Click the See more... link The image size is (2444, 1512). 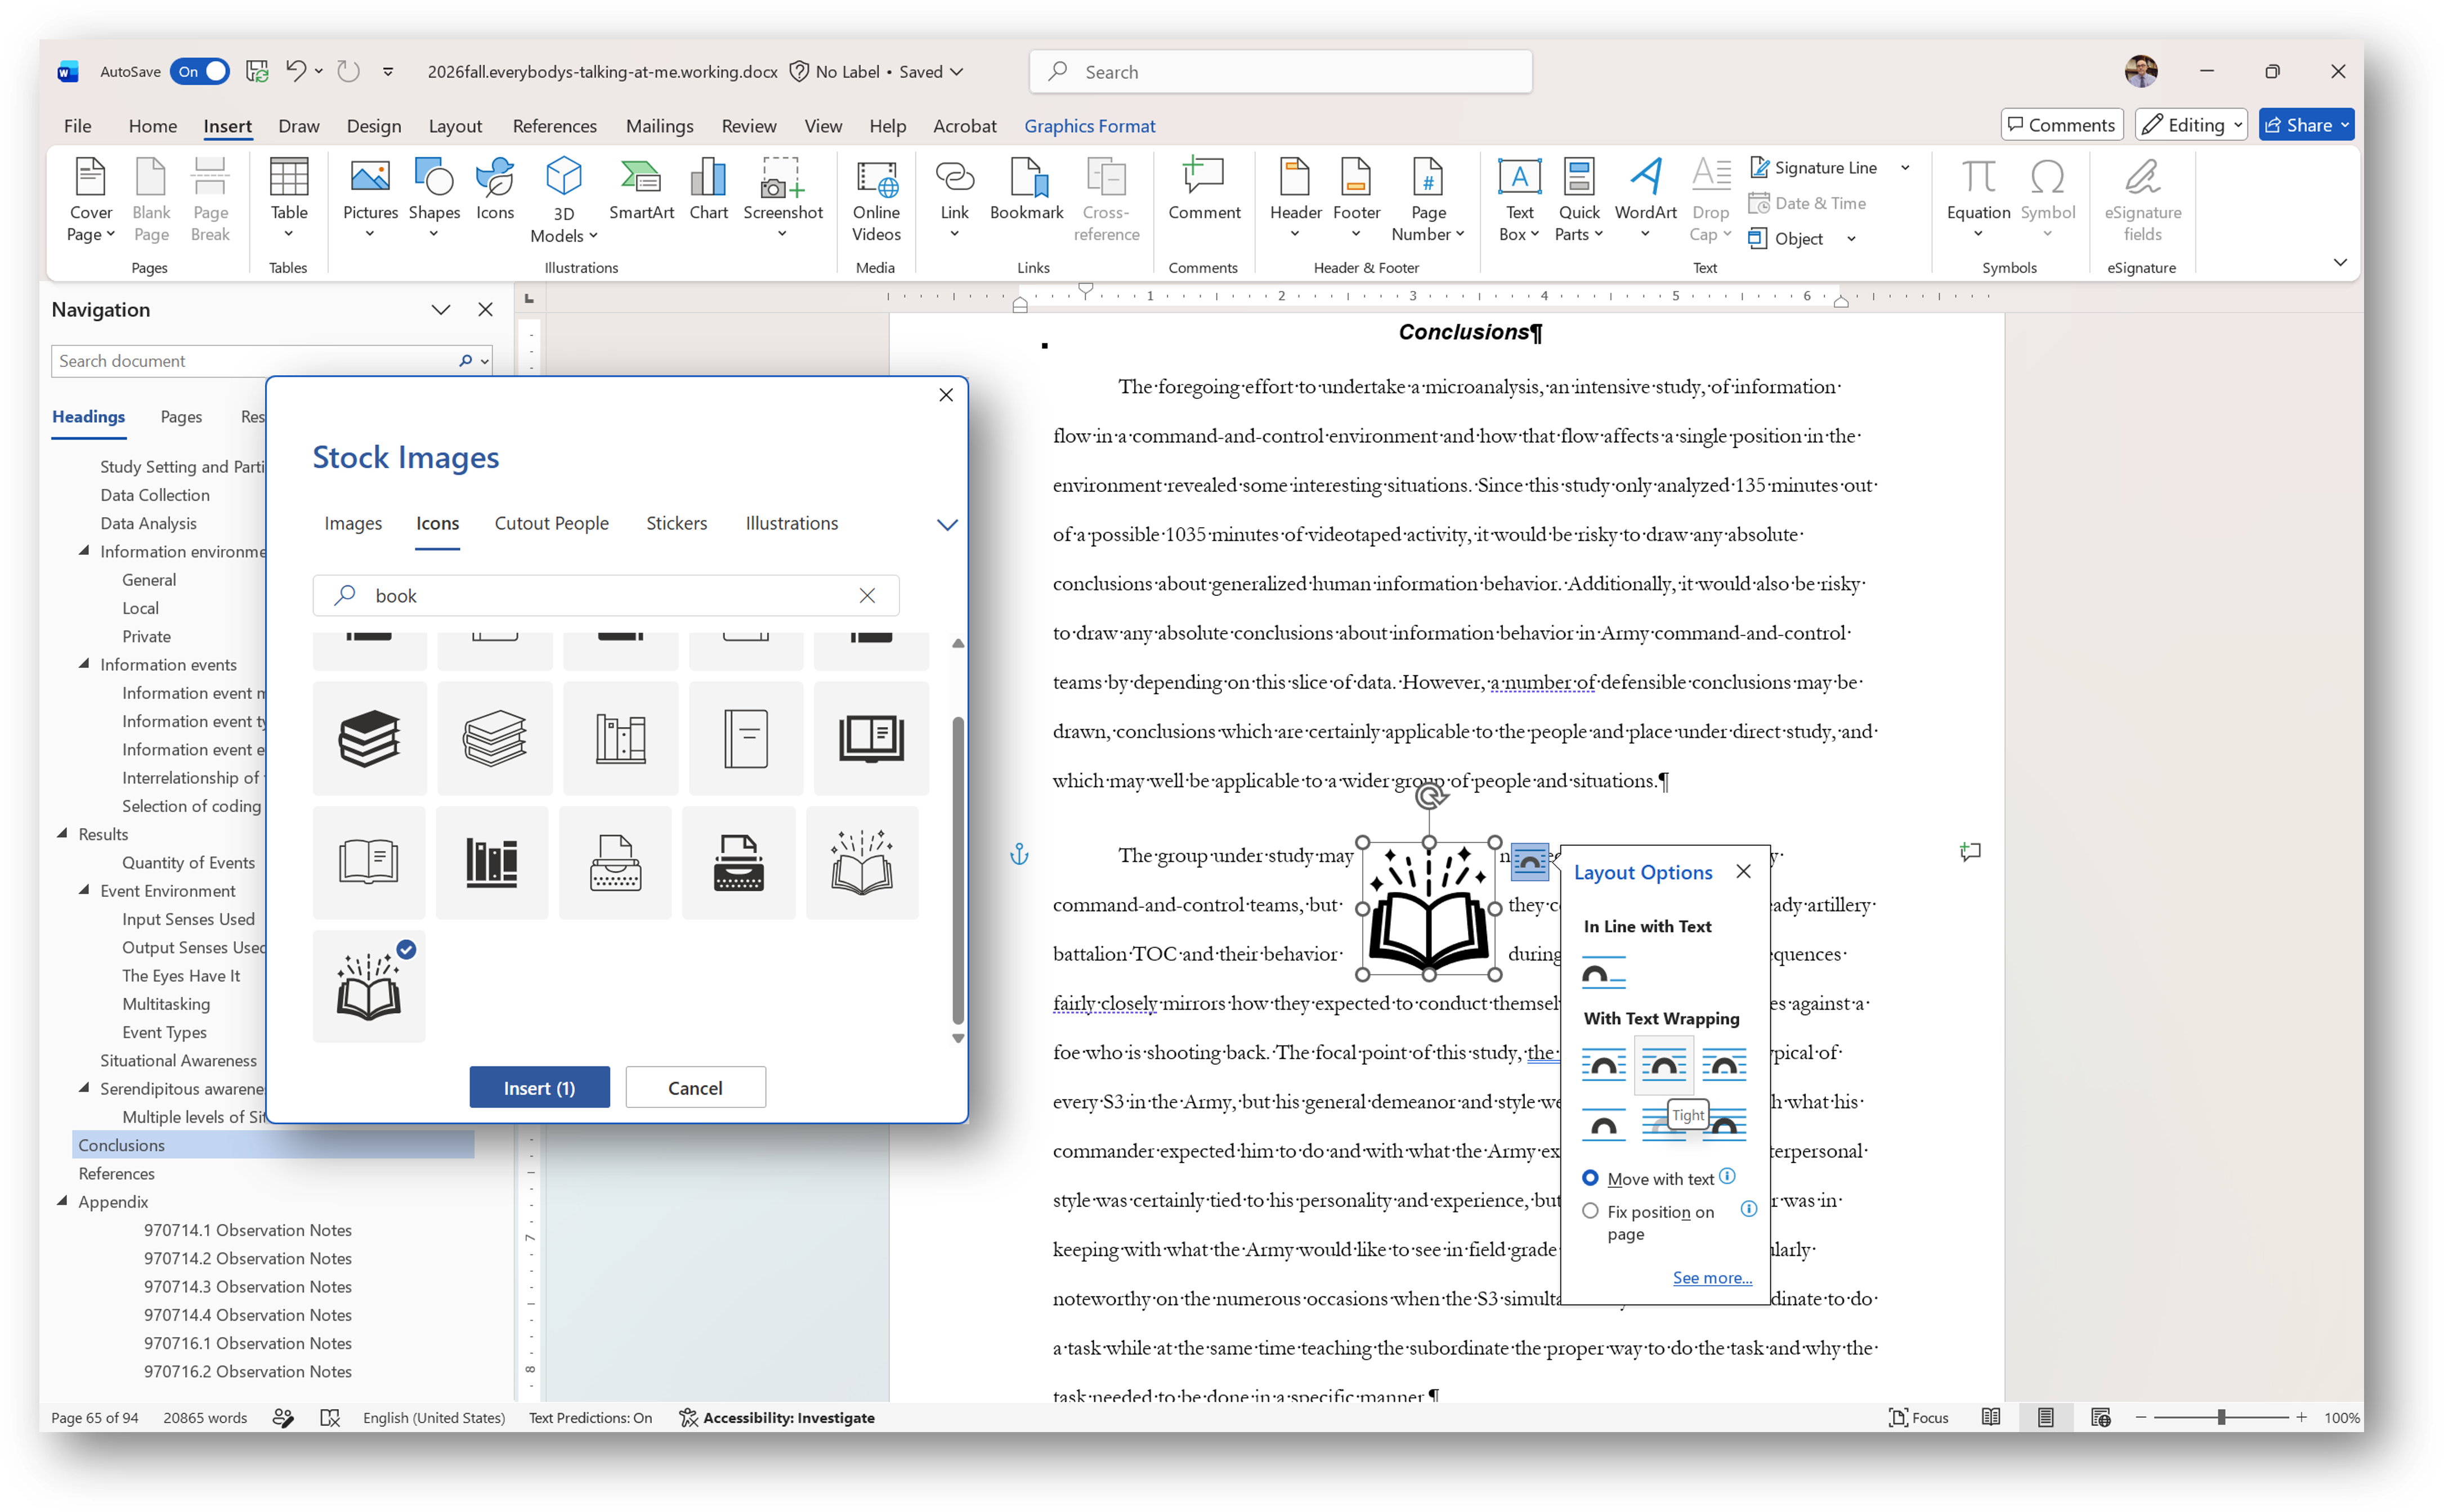click(x=1712, y=1277)
